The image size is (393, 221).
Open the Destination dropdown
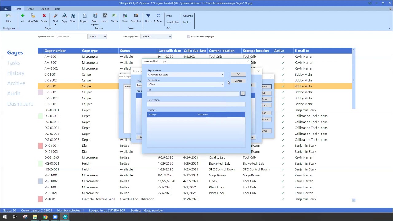point(223,84)
